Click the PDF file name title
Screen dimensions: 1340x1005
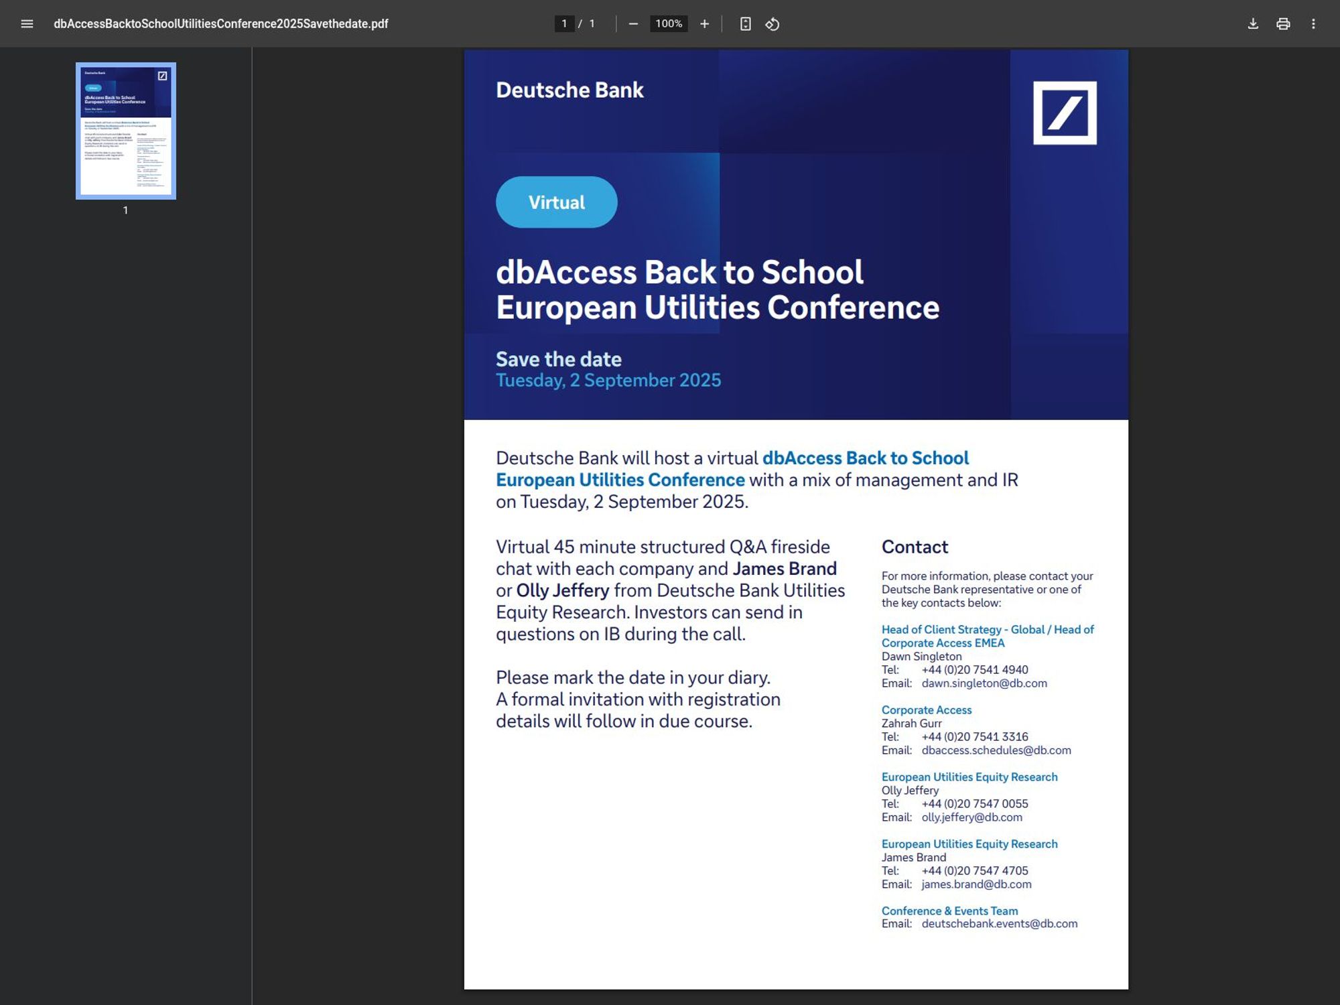pos(221,24)
